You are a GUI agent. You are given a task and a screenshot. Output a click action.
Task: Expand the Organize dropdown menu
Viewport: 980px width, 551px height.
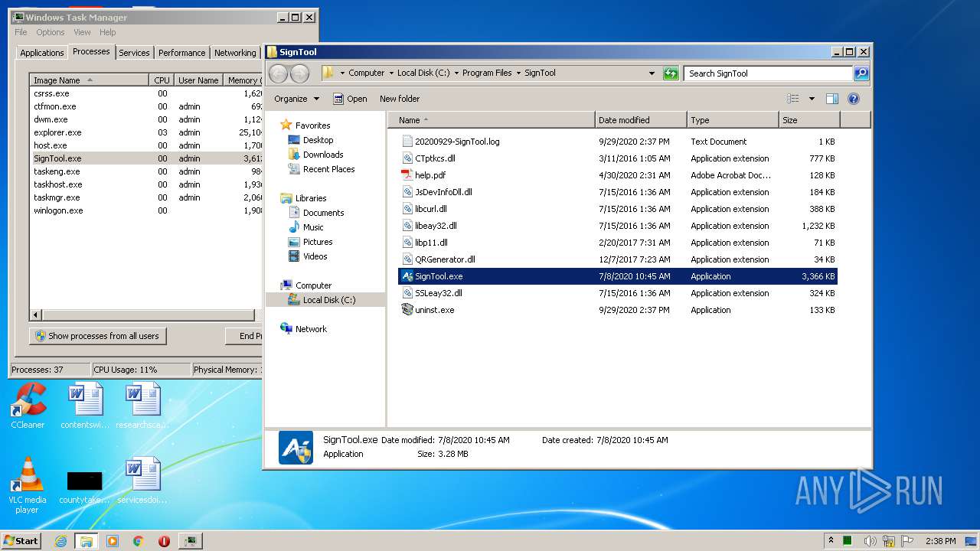point(297,99)
